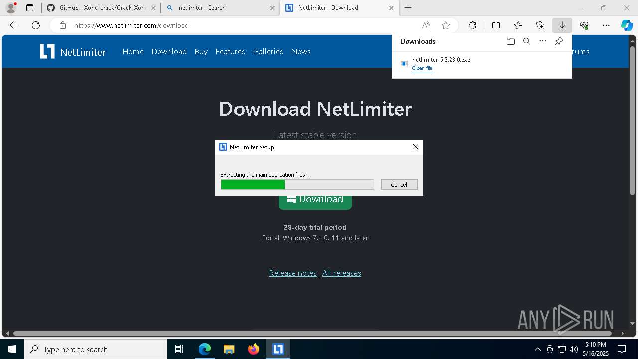Open the tab actions menu icon
This screenshot has height=359, width=638.
tap(30, 8)
